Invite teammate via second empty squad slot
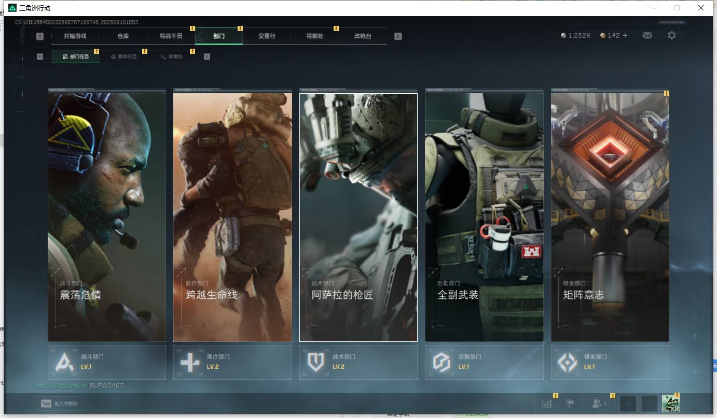The height and width of the screenshot is (418, 717). coord(649,403)
